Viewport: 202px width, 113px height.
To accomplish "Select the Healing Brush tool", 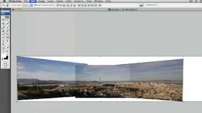I will coord(3,28).
